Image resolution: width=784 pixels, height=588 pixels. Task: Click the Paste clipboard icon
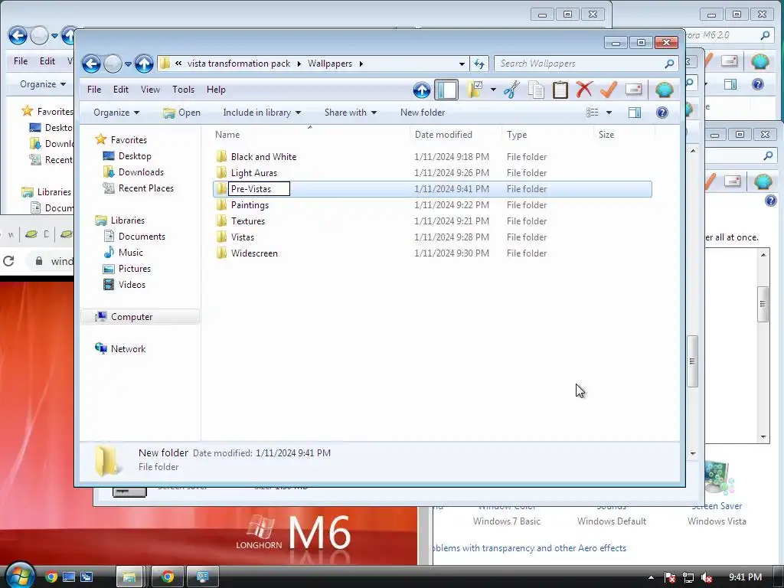(x=560, y=90)
